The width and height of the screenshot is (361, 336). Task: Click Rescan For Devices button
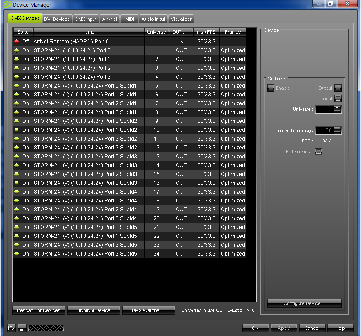(x=38, y=310)
